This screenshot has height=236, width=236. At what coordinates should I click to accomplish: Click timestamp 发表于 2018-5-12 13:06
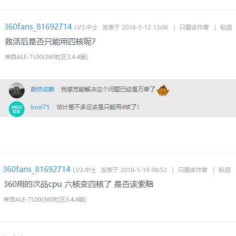[135, 28]
